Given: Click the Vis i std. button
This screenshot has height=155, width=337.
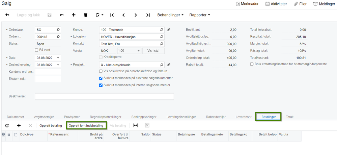Looking at the screenshot, I should (x=153, y=51).
